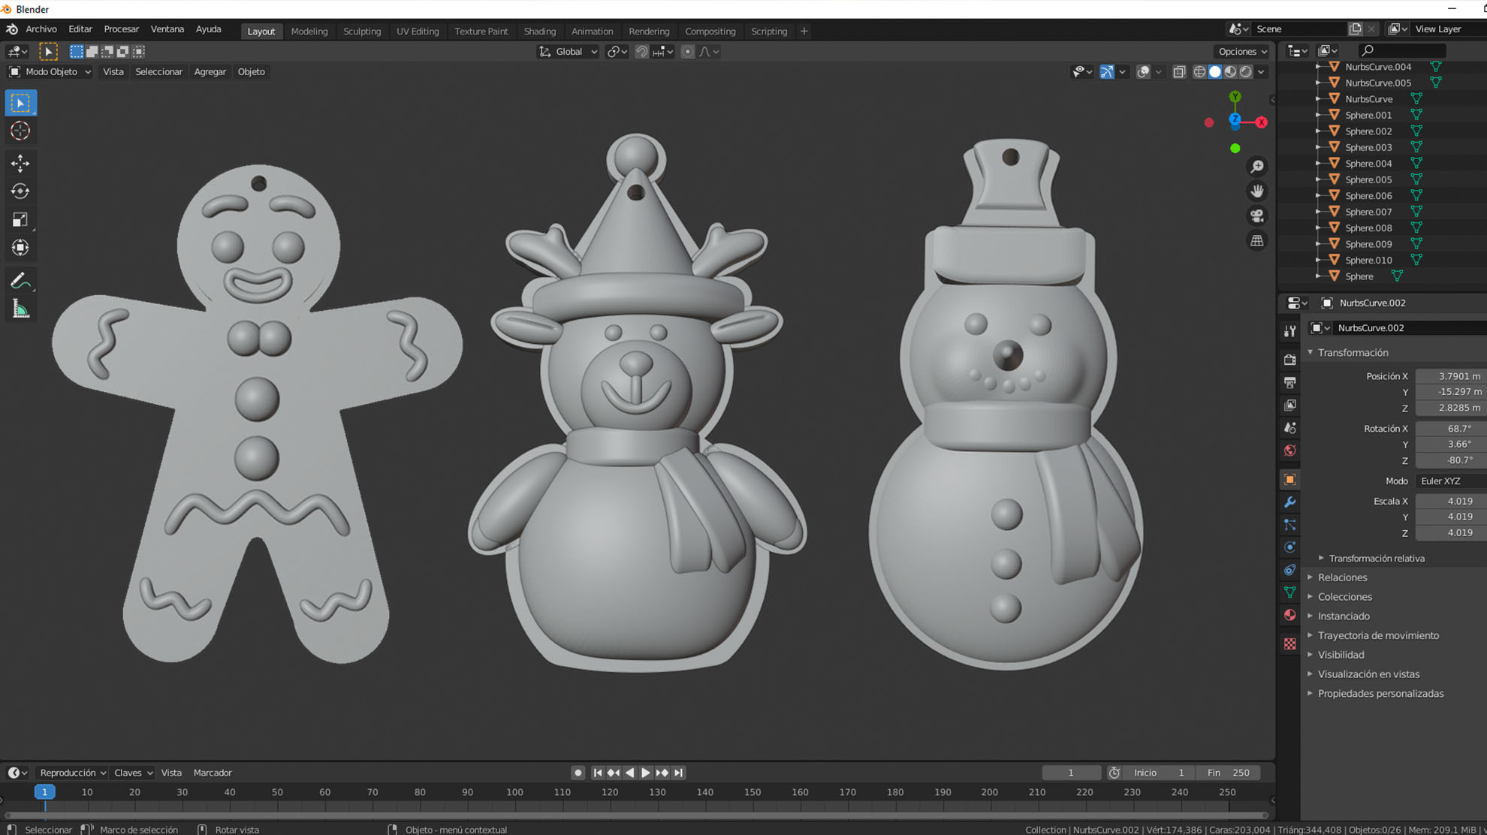Open the Global transform orientation dropdown
The height and width of the screenshot is (835, 1487).
pos(569,52)
